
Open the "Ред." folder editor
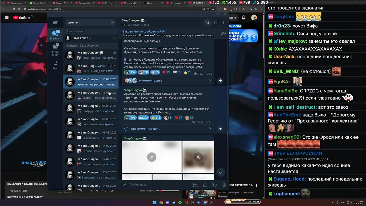tap(55, 65)
